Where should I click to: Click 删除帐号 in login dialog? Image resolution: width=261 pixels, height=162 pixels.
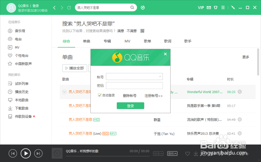[130, 96]
